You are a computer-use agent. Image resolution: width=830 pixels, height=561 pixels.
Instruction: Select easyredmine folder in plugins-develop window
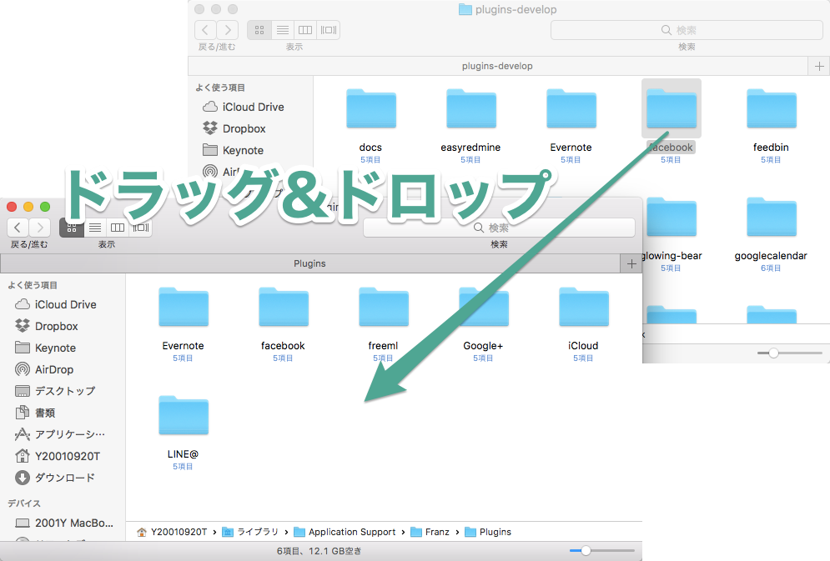point(471,109)
